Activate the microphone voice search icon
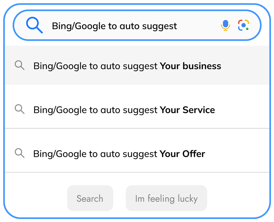This screenshot has width=274, height=222. click(226, 26)
